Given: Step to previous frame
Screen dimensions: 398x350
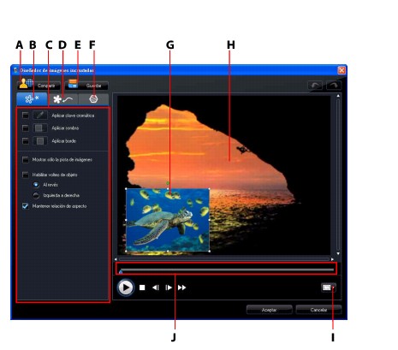Looking at the screenshot, I should [156, 288].
